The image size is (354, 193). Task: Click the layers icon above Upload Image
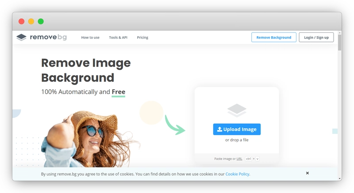pyautogui.click(x=237, y=110)
